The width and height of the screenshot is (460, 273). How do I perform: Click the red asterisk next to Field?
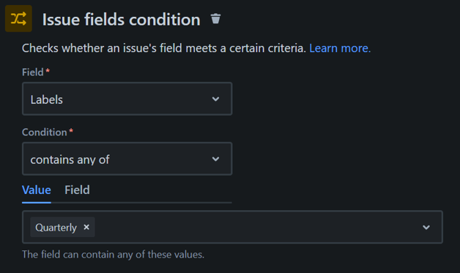[x=48, y=71]
